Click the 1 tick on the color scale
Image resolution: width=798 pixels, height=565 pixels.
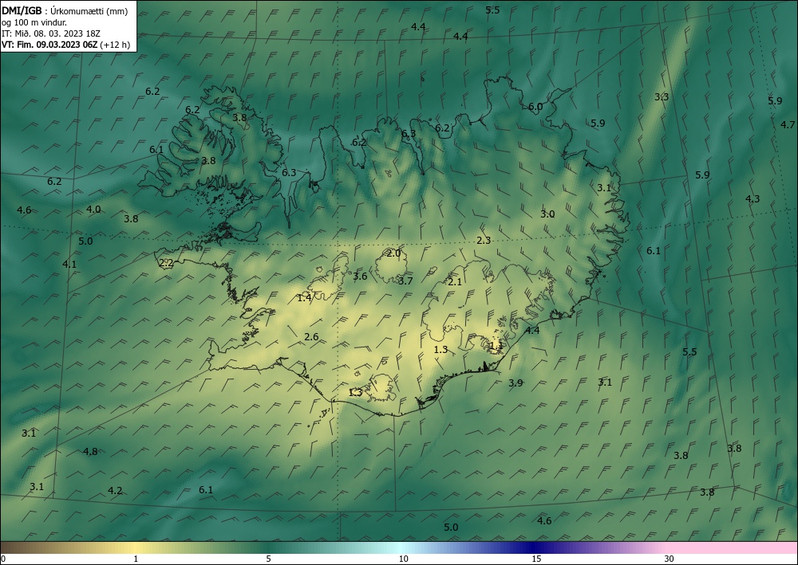[136, 559]
